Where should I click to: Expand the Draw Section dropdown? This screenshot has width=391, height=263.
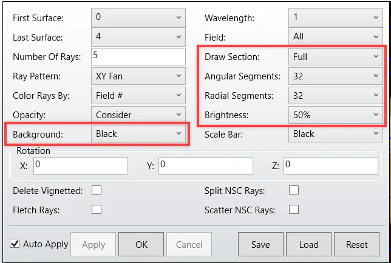[x=335, y=57]
